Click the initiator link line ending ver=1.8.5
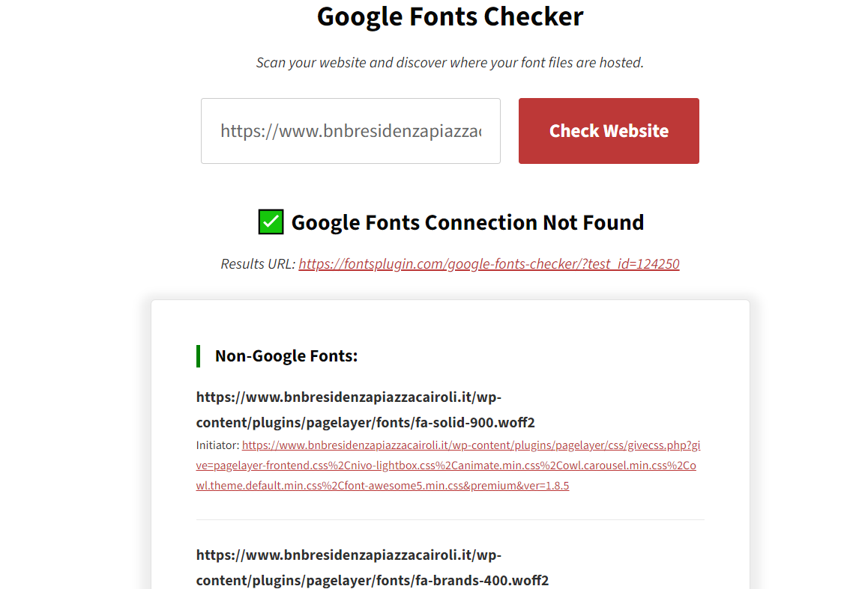 click(x=383, y=486)
